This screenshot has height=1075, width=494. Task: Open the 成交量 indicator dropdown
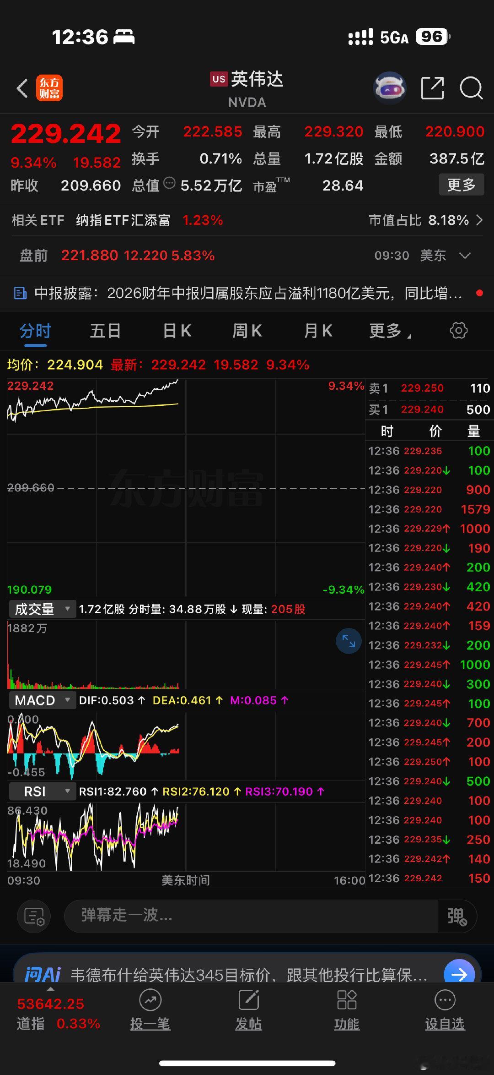(42, 609)
